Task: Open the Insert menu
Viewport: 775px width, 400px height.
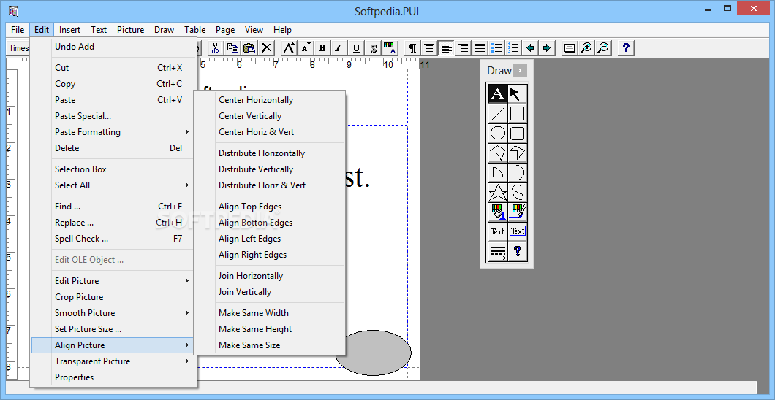Action: (x=69, y=30)
